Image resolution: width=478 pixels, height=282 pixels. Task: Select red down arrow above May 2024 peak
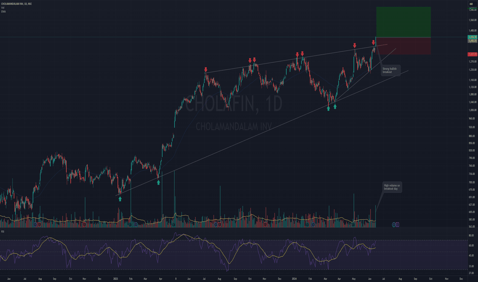pos(354,46)
